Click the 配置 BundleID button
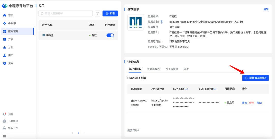 tap(255, 78)
